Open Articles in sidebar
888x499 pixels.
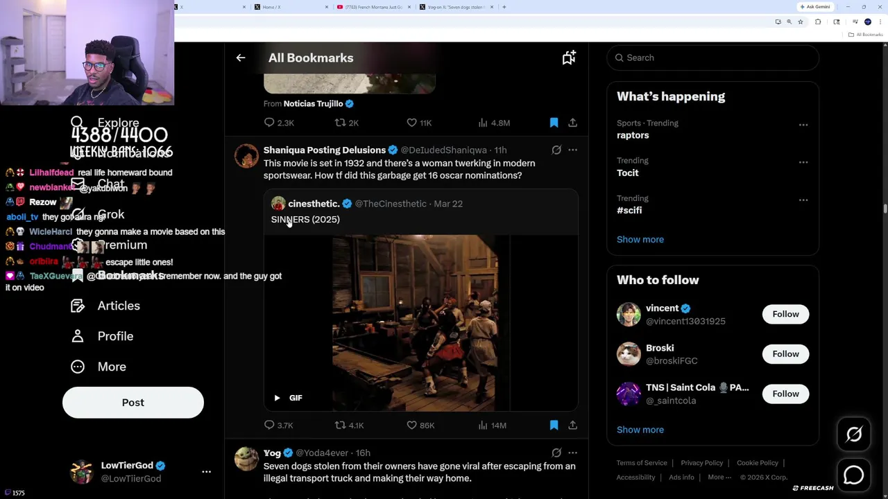coord(105,306)
